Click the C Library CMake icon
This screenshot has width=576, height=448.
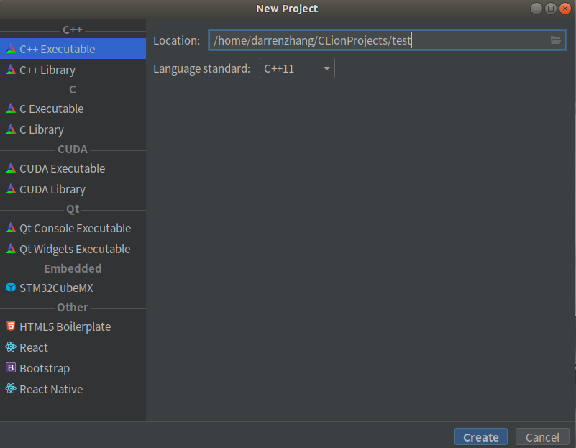coord(11,129)
